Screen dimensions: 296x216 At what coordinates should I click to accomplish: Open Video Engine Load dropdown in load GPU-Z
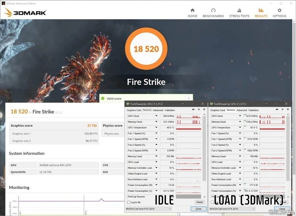(x=240, y=174)
